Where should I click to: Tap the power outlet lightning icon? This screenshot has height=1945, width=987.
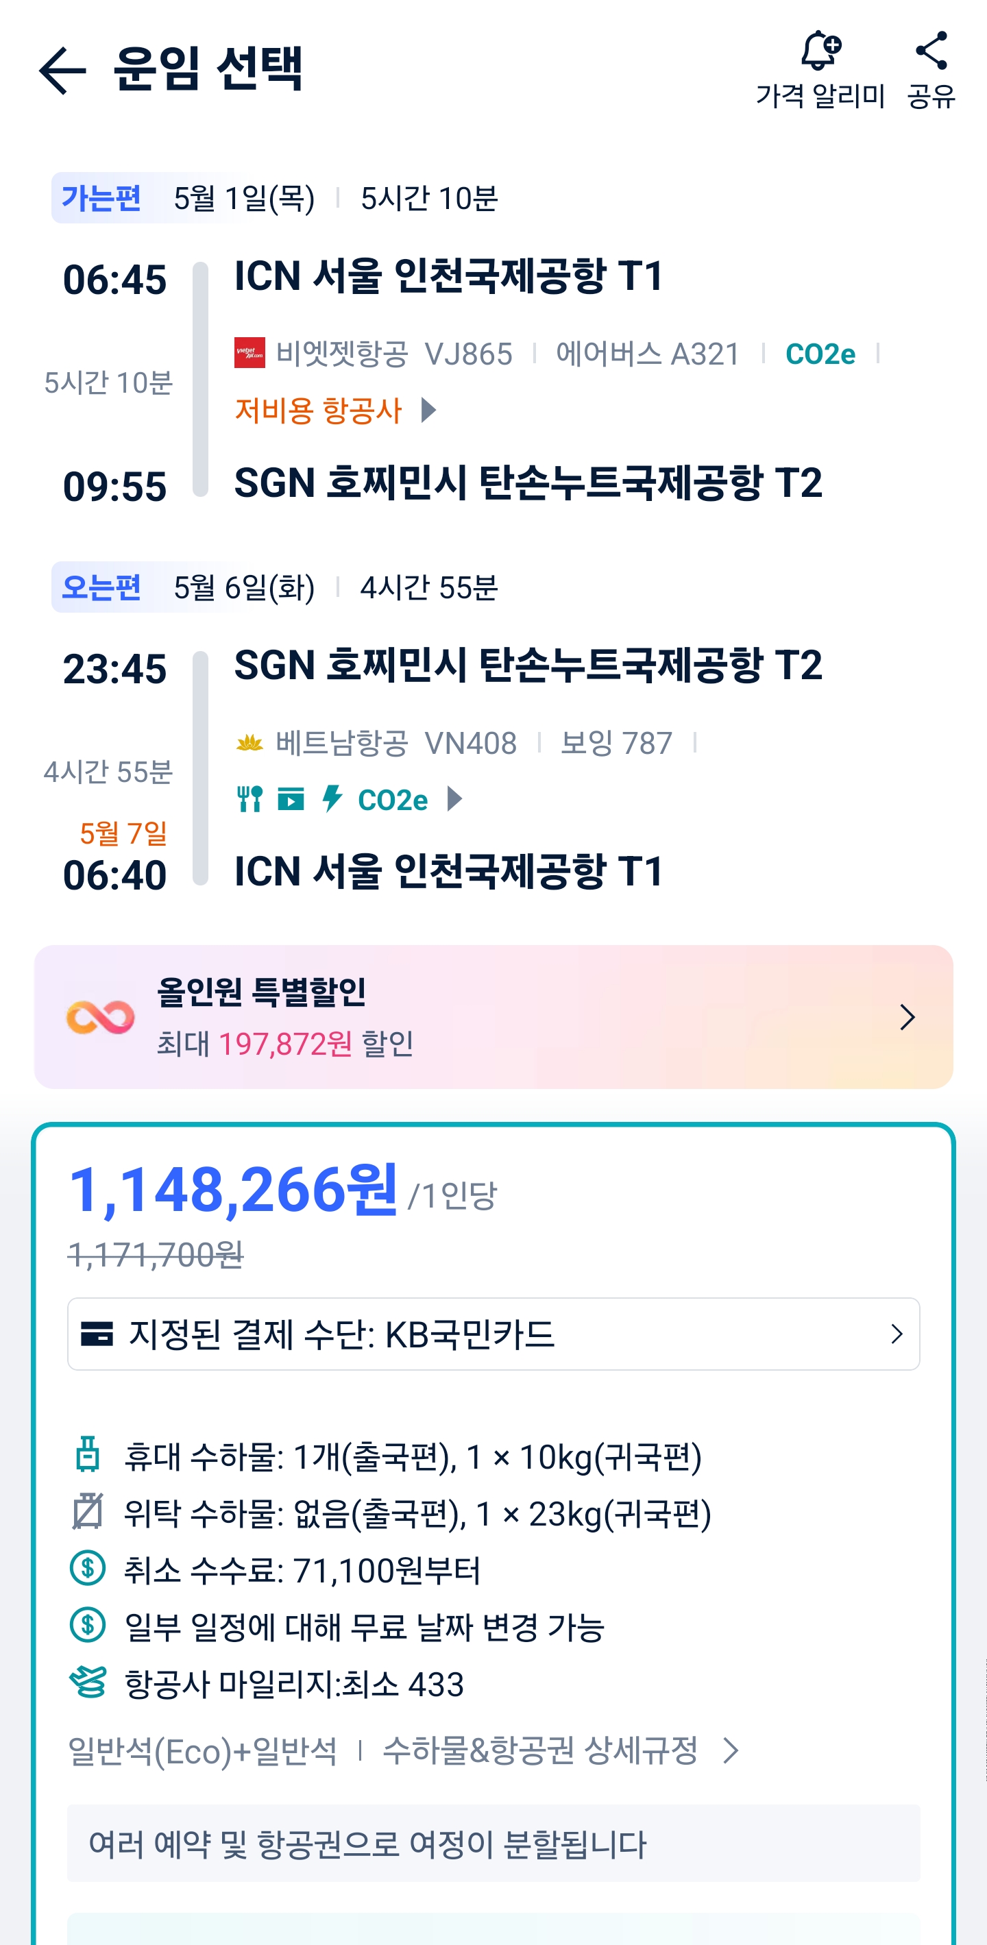click(x=332, y=799)
